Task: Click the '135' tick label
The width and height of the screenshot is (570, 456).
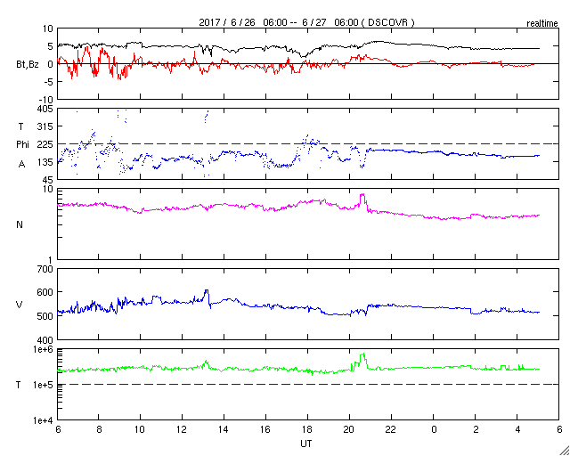Action: coord(45,162)
